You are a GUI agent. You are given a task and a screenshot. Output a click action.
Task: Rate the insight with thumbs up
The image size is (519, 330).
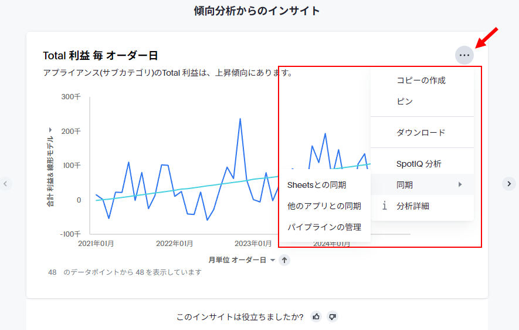point(317,317)
